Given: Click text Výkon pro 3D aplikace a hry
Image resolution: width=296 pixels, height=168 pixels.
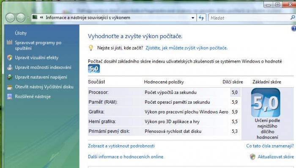Looking at the screenshot, I should tap(172, 121).
